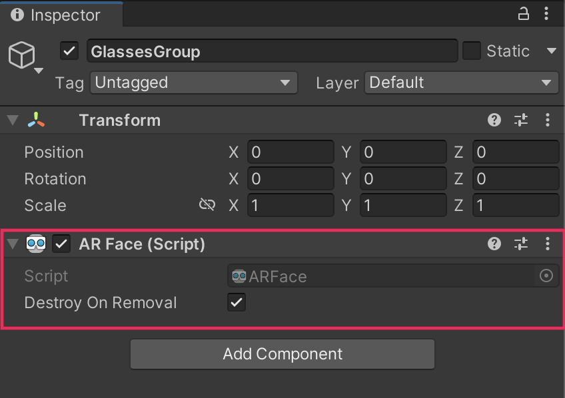Disable the GlassesGroup active checkbox

pos(69,51)
